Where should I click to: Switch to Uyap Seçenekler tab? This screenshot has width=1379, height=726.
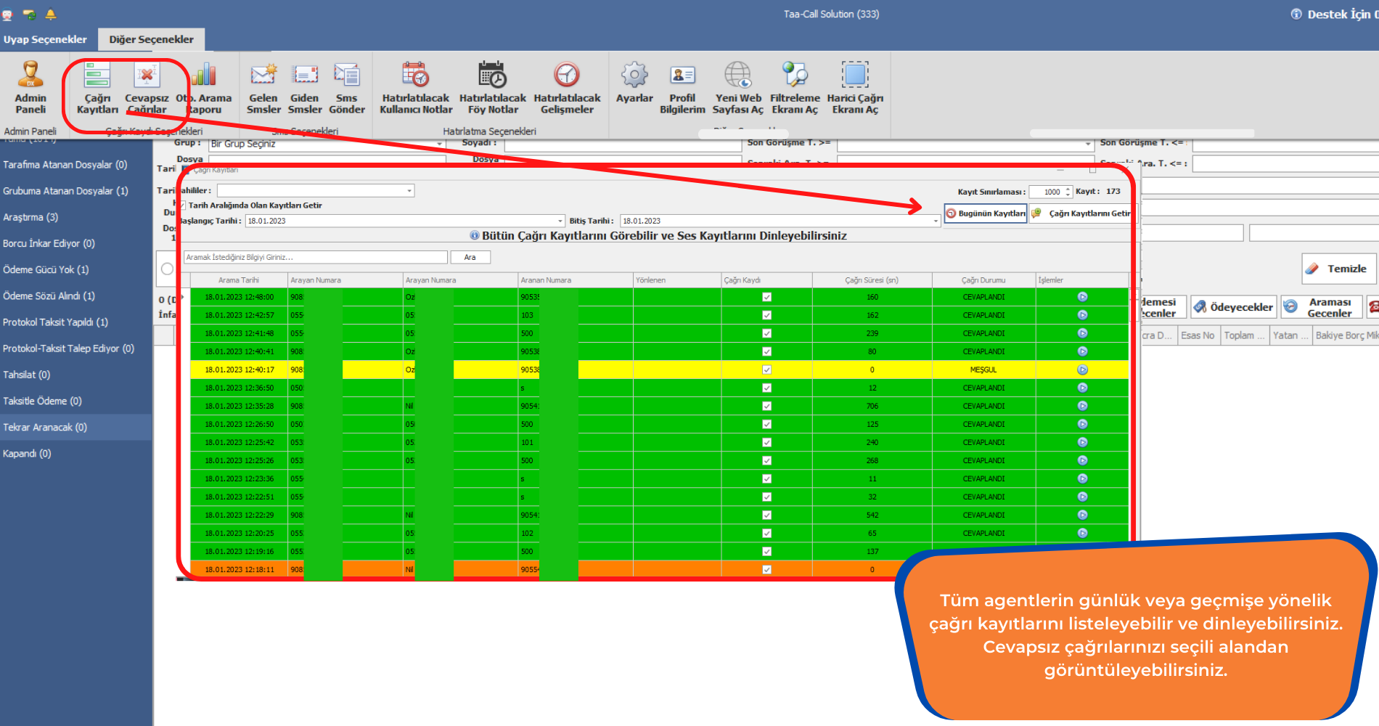45,39
